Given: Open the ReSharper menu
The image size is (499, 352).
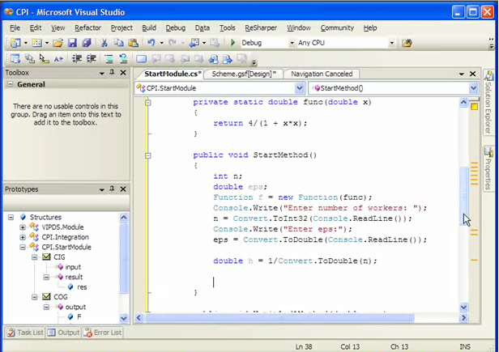Looking at the screenshot, I should (x=260, y=28).
